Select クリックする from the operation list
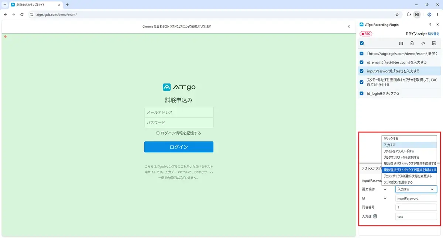This screenshot has height=238, width=443. point(409,139)
